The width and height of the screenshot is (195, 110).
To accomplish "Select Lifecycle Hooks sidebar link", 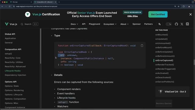I will pyautogui.click(x=12, y=71).
